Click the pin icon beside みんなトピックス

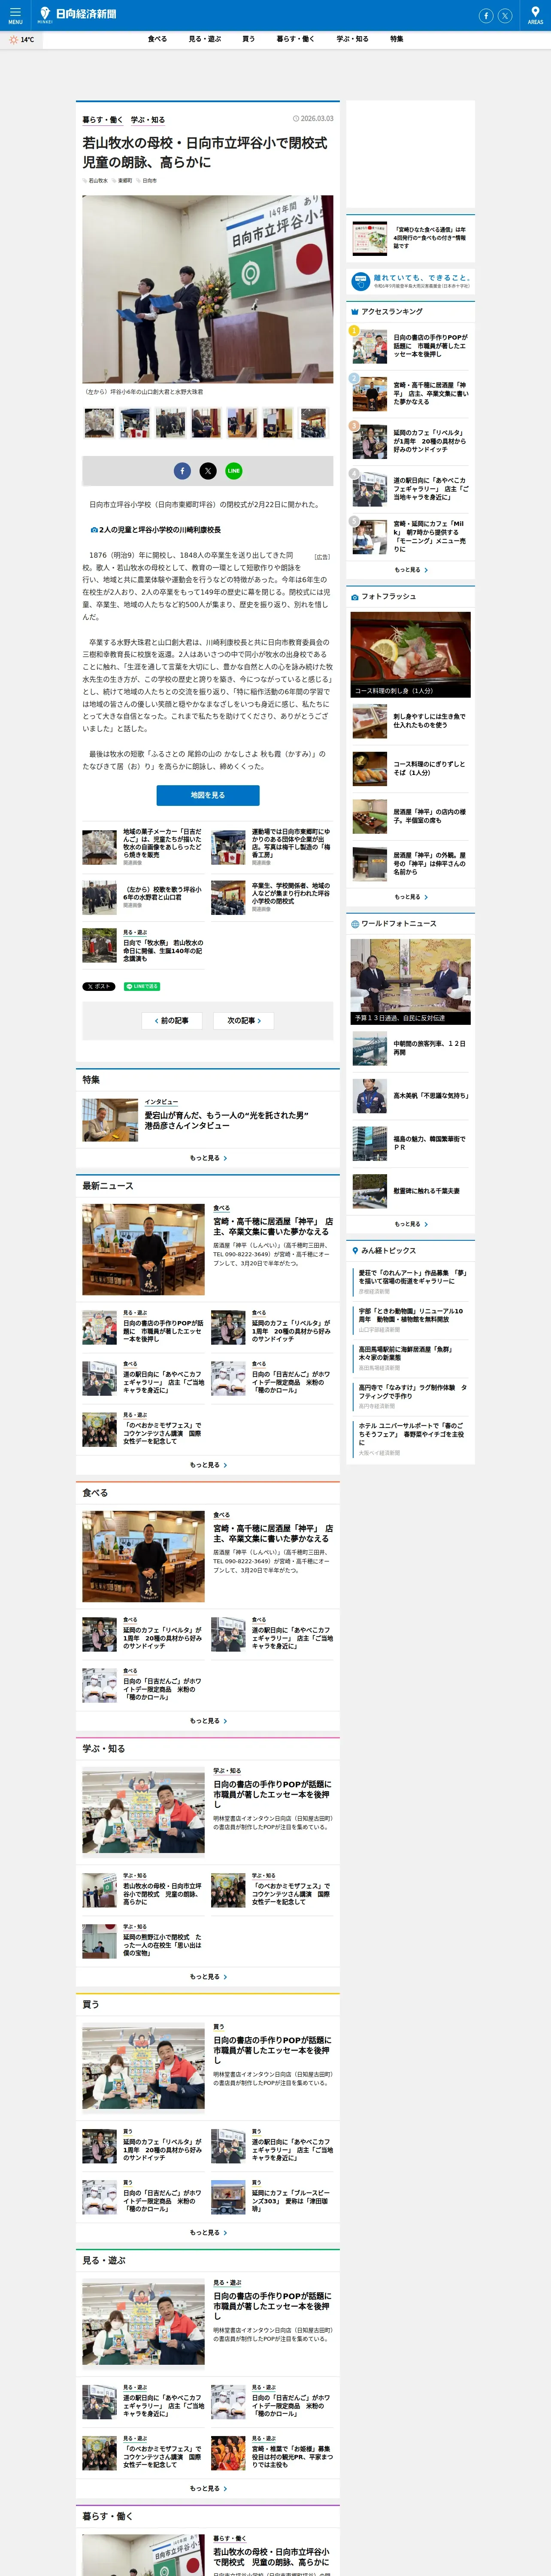pyautogui.click(x=355, y=1251)
